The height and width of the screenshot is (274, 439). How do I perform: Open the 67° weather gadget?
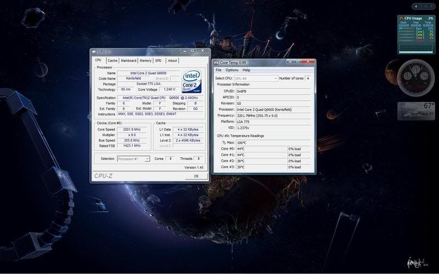416,111
